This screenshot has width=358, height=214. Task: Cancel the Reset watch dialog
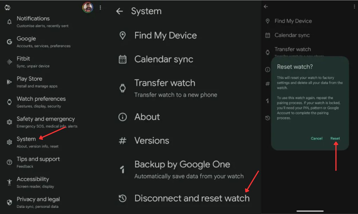(x=316, y=138)
